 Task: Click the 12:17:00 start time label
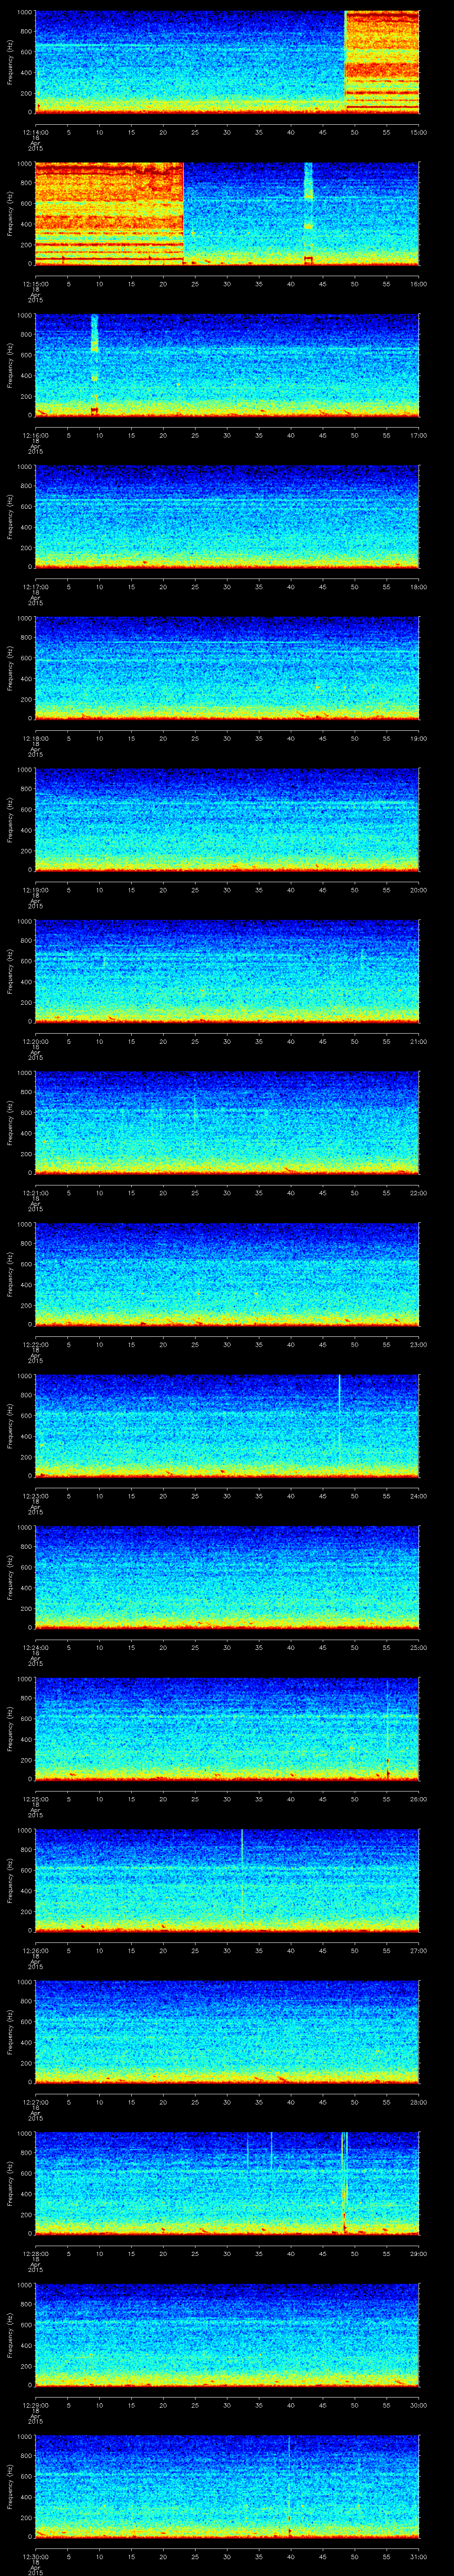[35, 586]
